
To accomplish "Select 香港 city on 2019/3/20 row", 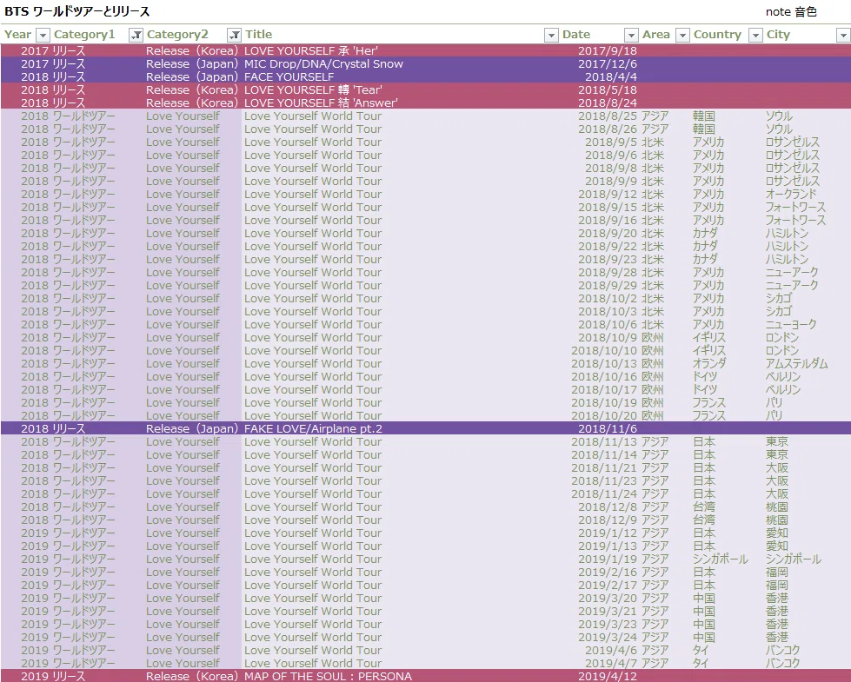I will (x=776, y=598).
